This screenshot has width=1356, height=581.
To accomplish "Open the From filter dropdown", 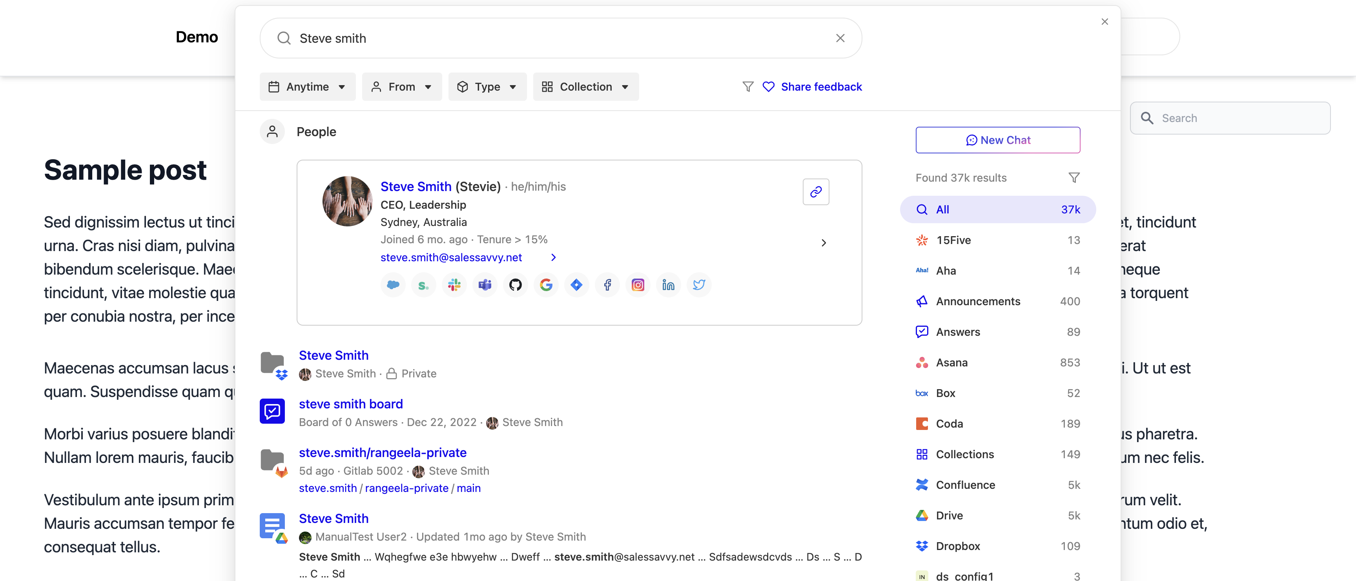I will point(402,86).
